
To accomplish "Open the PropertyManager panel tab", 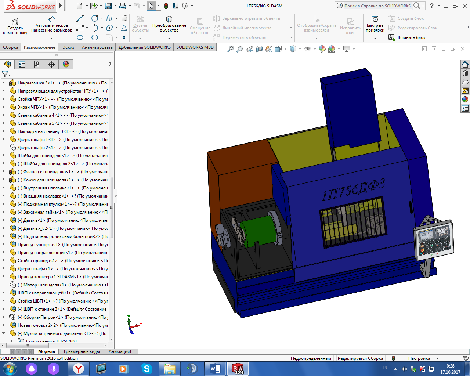I will coord(22,64).
